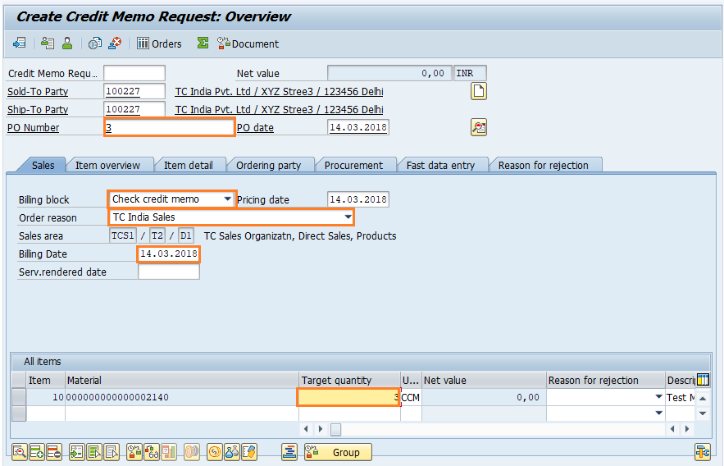Switch to the Item overview tab
This screenshot has width=724, height=466.
tap(107, 165)
